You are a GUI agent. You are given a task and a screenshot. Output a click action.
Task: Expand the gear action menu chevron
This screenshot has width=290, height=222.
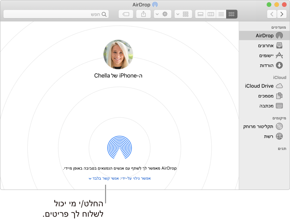click(157, 14)
